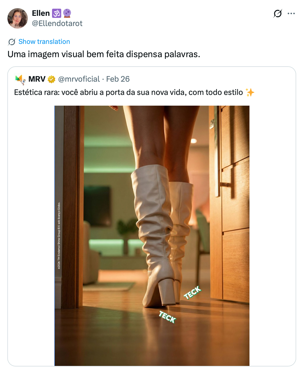Open the three-dot more options menu
301x370 pixels.
pos(291,14)
